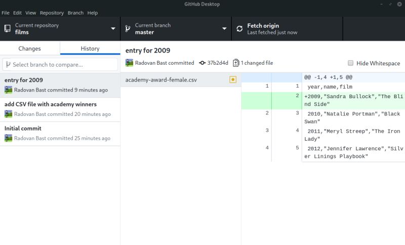Click avatar in 'add CSV file' history row
Viewport: 405px width, 245px height.
tap(8, 114)
